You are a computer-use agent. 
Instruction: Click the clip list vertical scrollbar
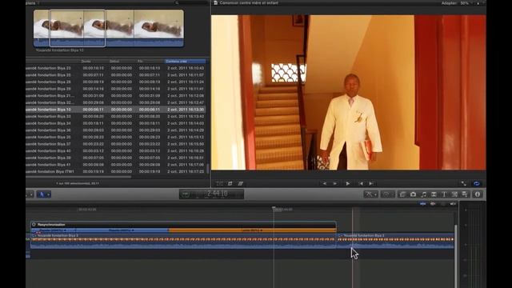[x=208, y=169]
